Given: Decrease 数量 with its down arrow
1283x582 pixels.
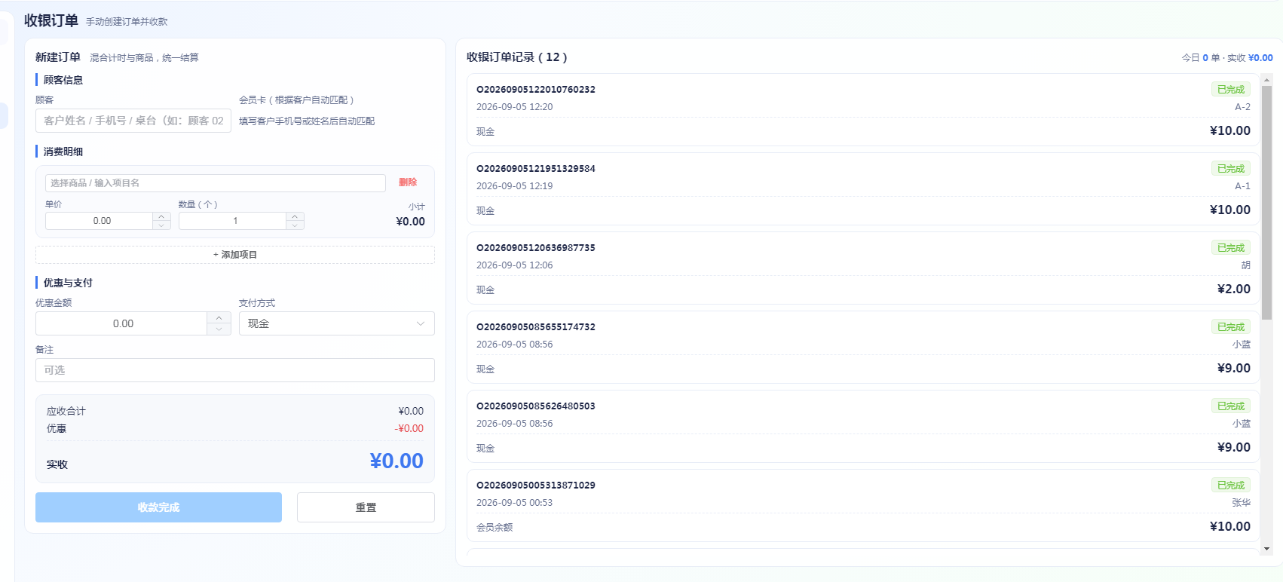Looking at the screenshot, I should 295,225.
